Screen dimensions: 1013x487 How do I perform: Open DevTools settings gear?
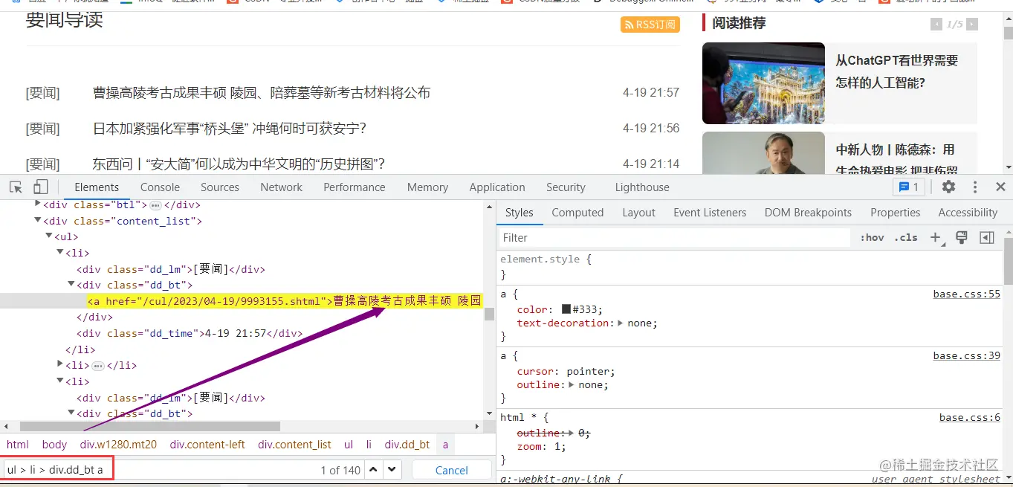pos(949,187)
